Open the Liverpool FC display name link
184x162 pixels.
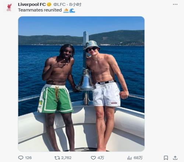click(32, 4)
